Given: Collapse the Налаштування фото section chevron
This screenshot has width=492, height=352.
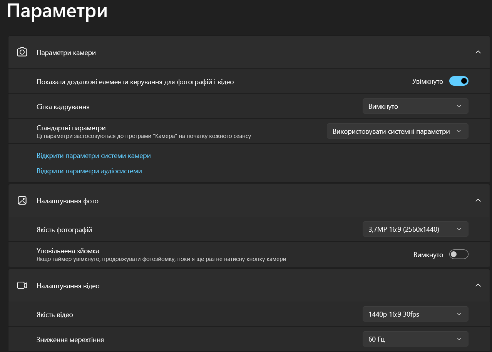Looking at the screenshot, I should coord(478,201).
